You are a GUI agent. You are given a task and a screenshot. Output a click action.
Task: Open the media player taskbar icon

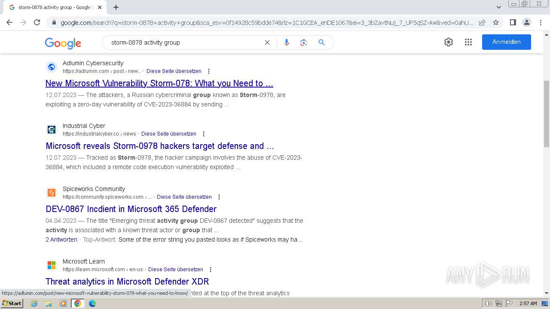pyautogui.click(x=63, y=303)
